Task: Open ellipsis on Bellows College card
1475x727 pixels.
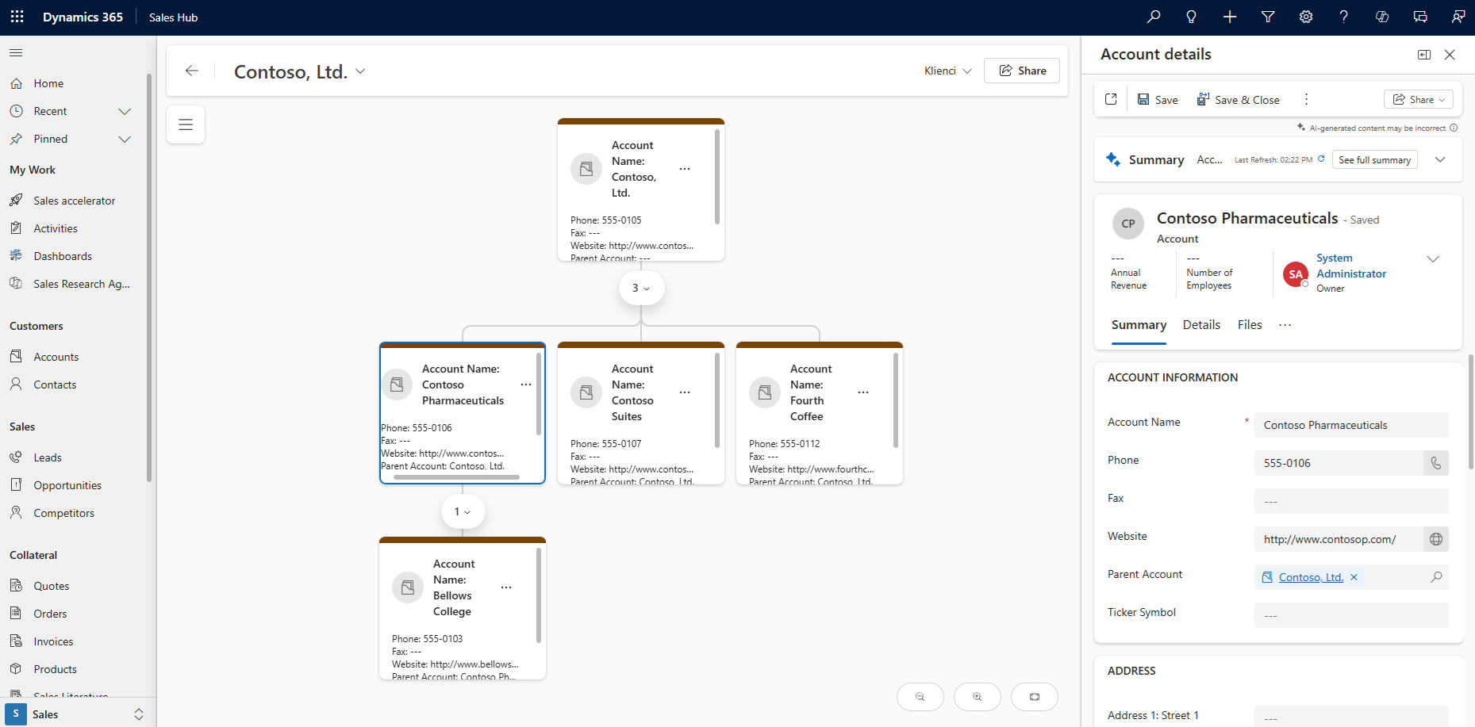Action: 506,587
